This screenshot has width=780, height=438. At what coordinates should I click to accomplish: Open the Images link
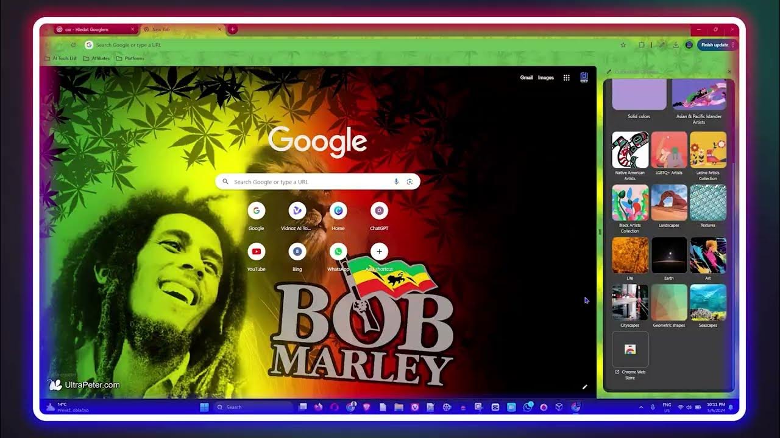pos(546,77)
